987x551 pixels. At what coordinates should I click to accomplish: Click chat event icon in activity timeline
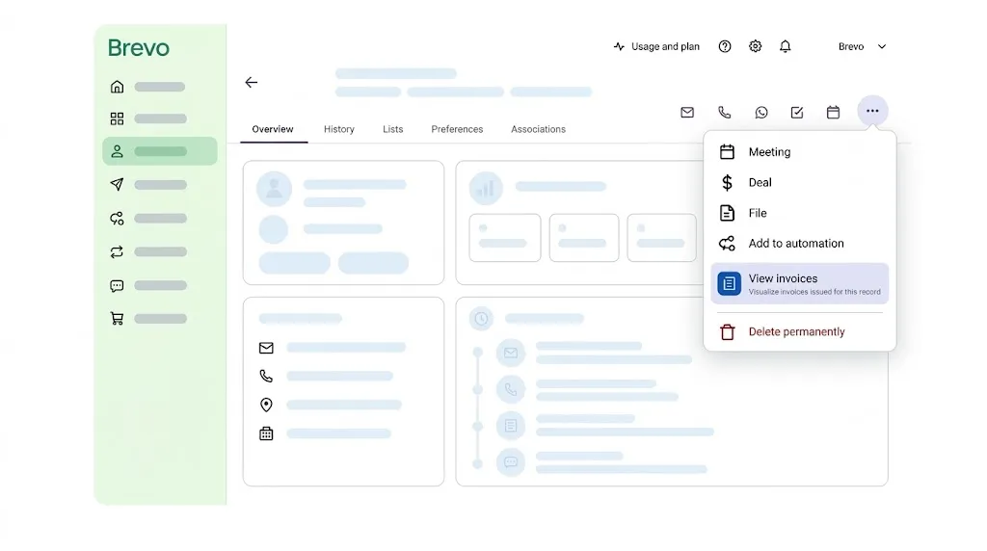[x=511, y=462]
